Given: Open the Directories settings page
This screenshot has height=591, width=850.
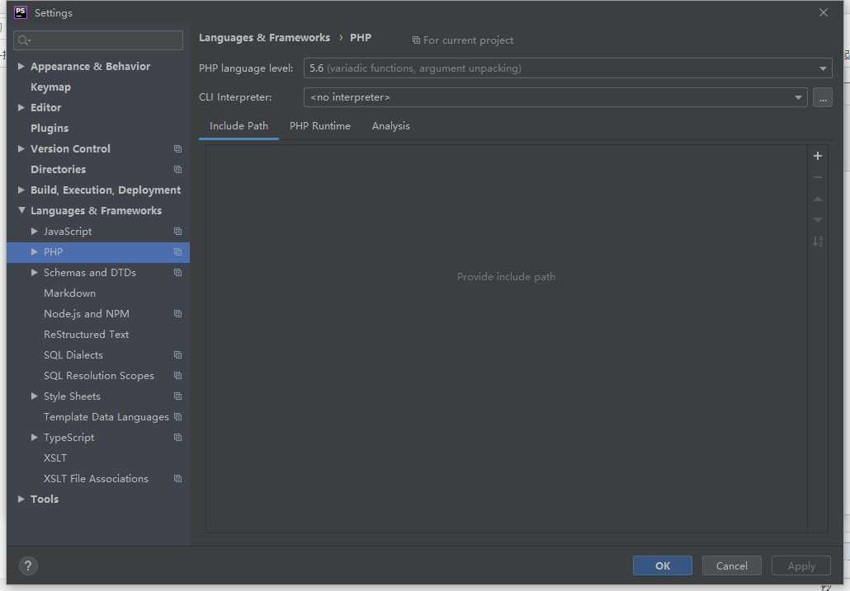Looking at the screenshot, I should tap(58, 170).
